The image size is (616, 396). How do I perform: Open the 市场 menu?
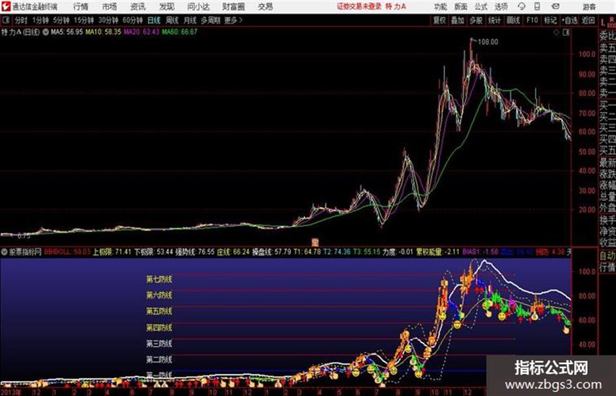tap(110, 7)
